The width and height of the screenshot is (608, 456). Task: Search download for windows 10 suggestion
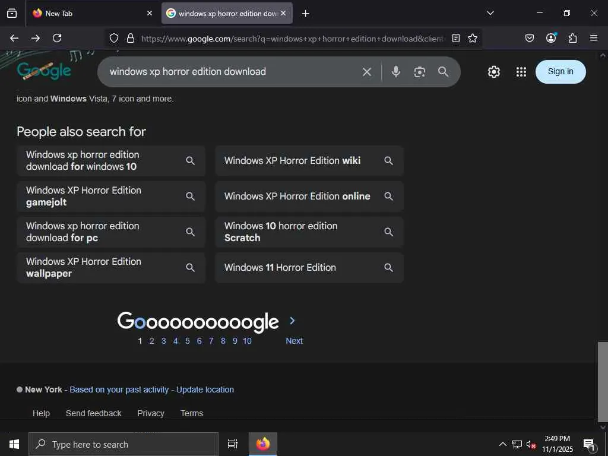click(x=111, y=160)
